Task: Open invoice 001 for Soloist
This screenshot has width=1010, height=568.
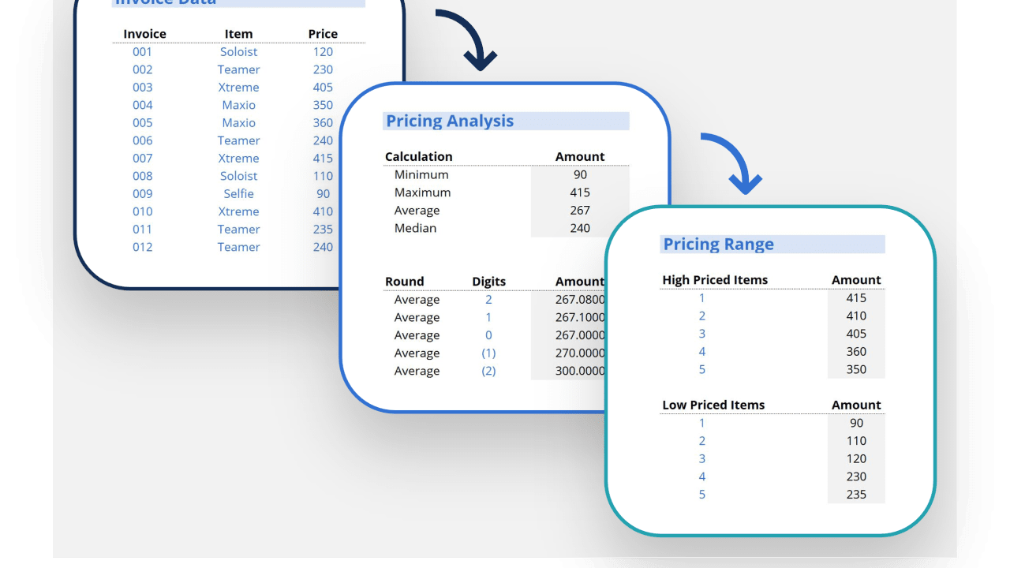Action: (x=143, y=51)
